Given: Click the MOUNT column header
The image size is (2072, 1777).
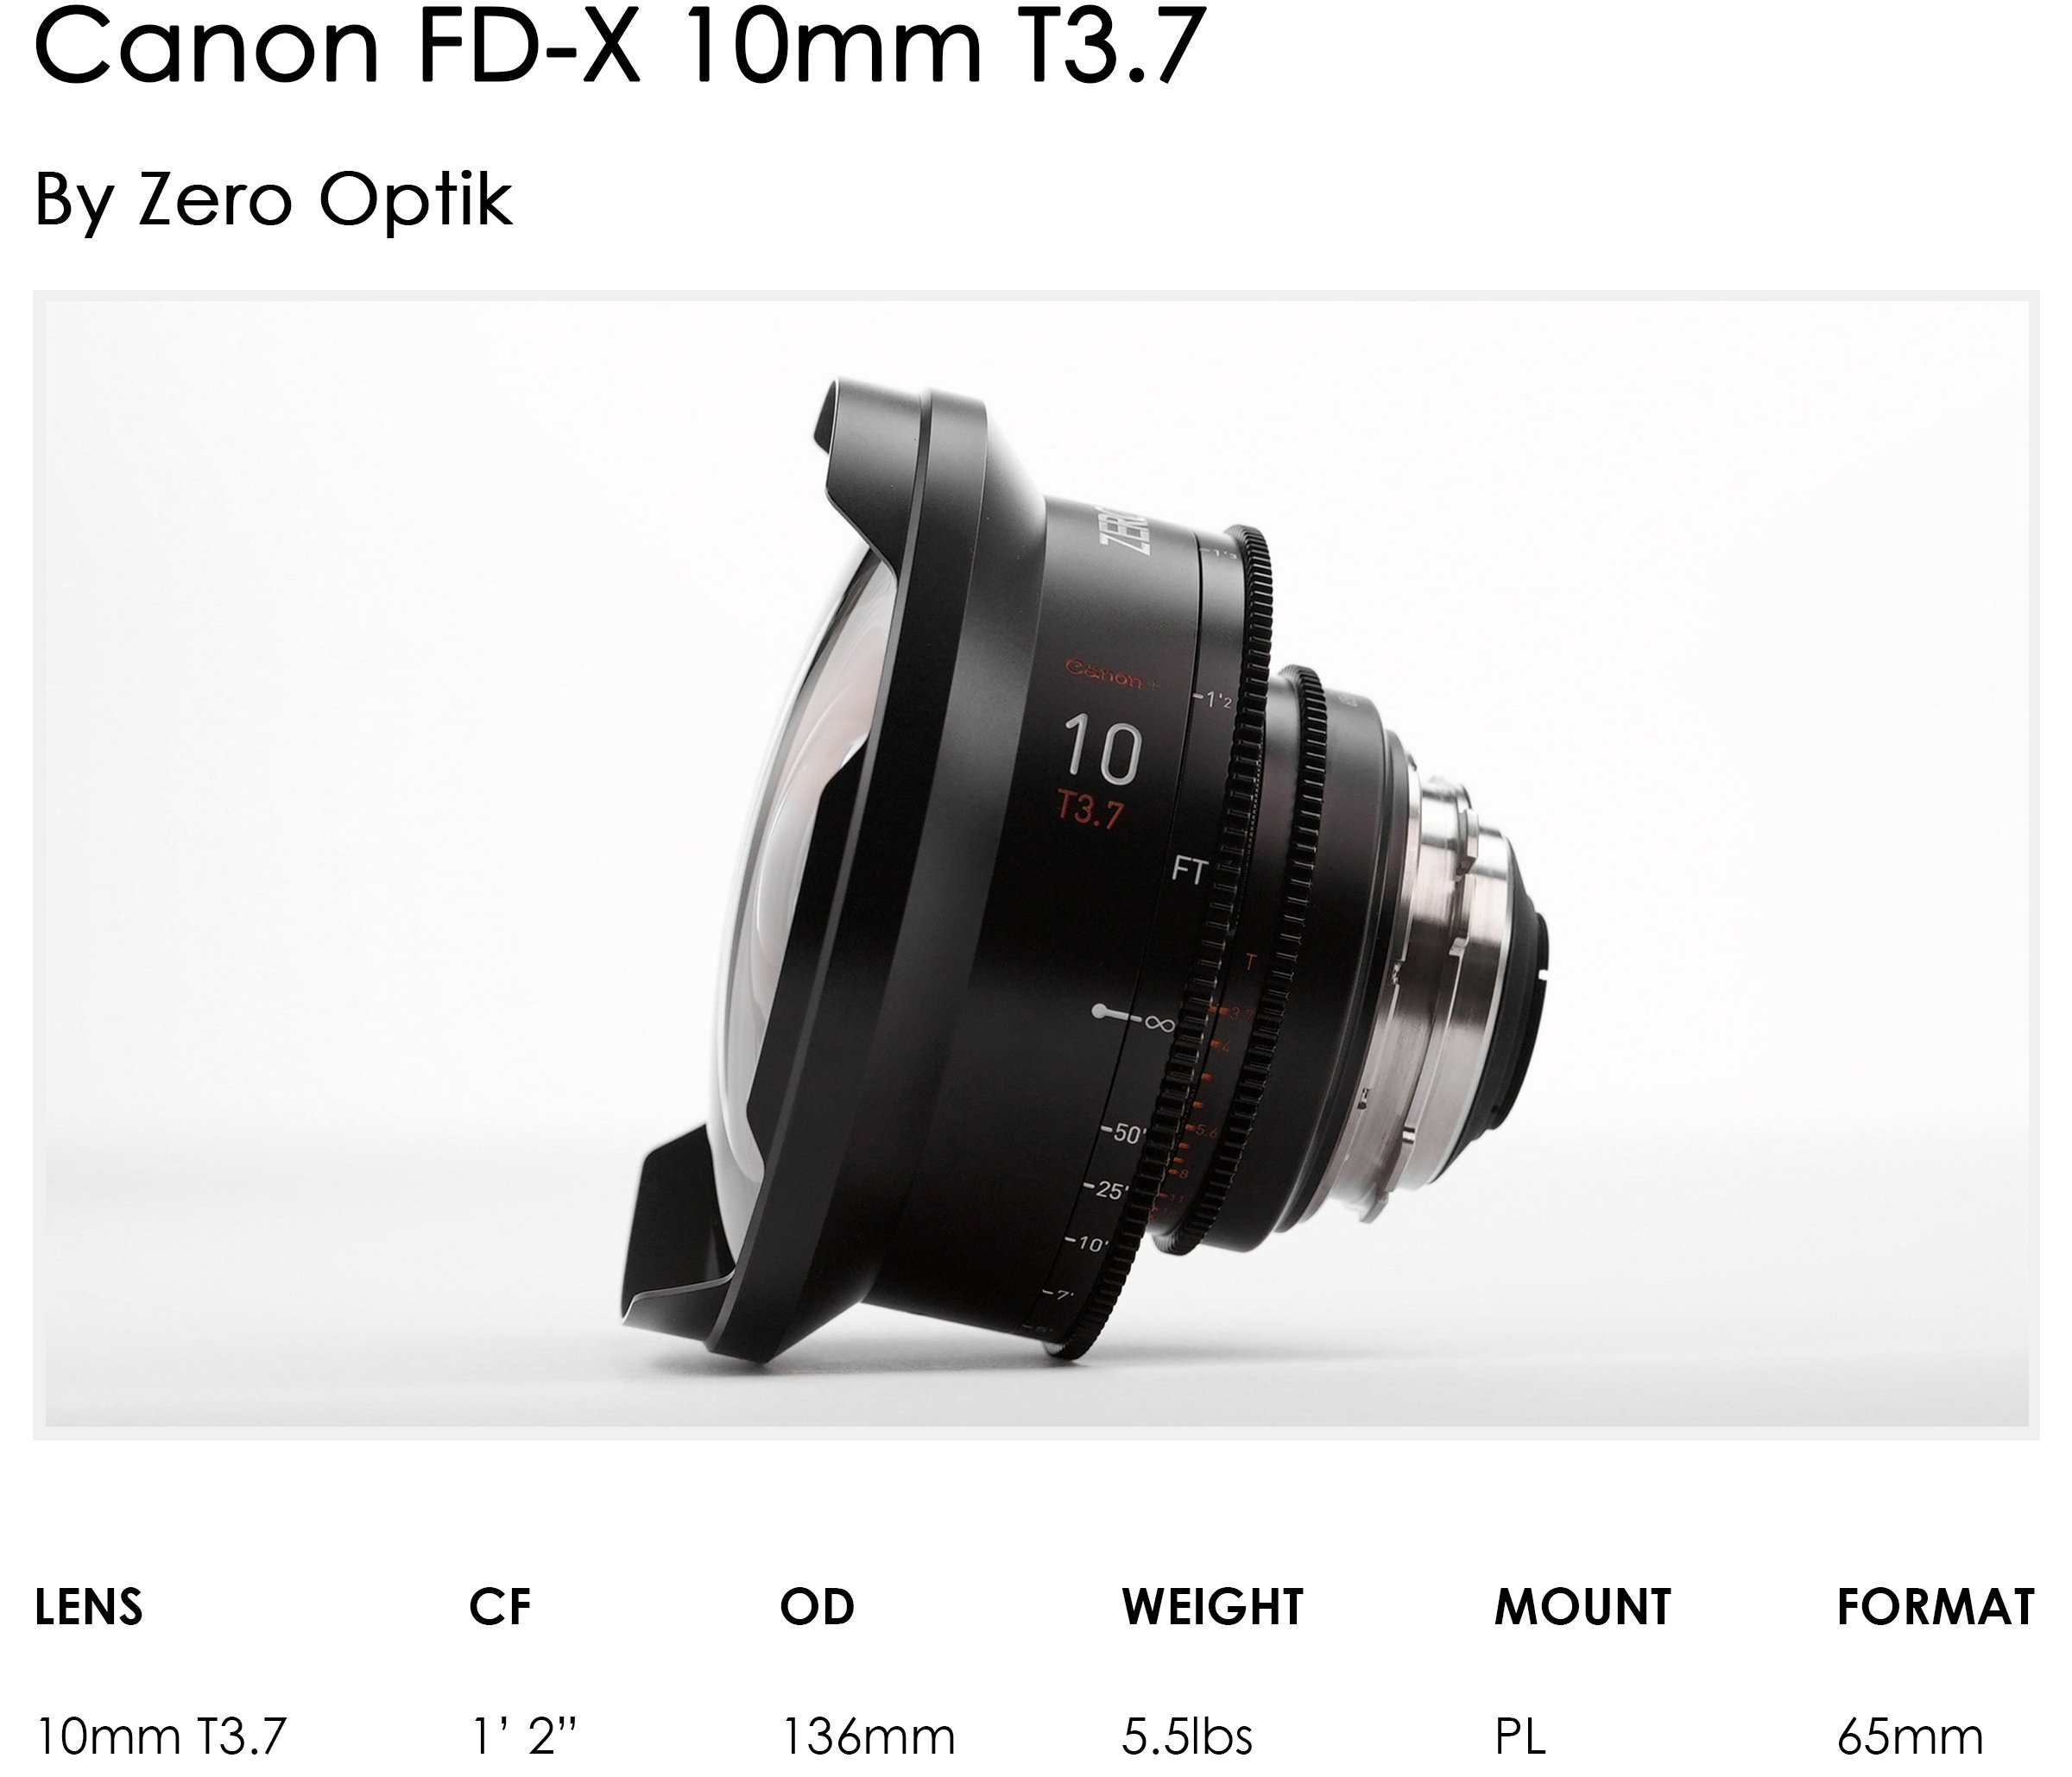Looking at the screenshot, I should pos(1582,1607).
